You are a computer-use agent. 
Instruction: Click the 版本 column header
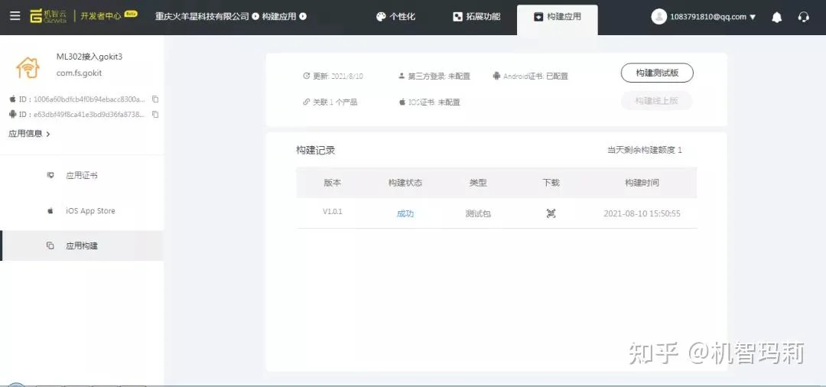pyautogui.click(x=333, y=183)
